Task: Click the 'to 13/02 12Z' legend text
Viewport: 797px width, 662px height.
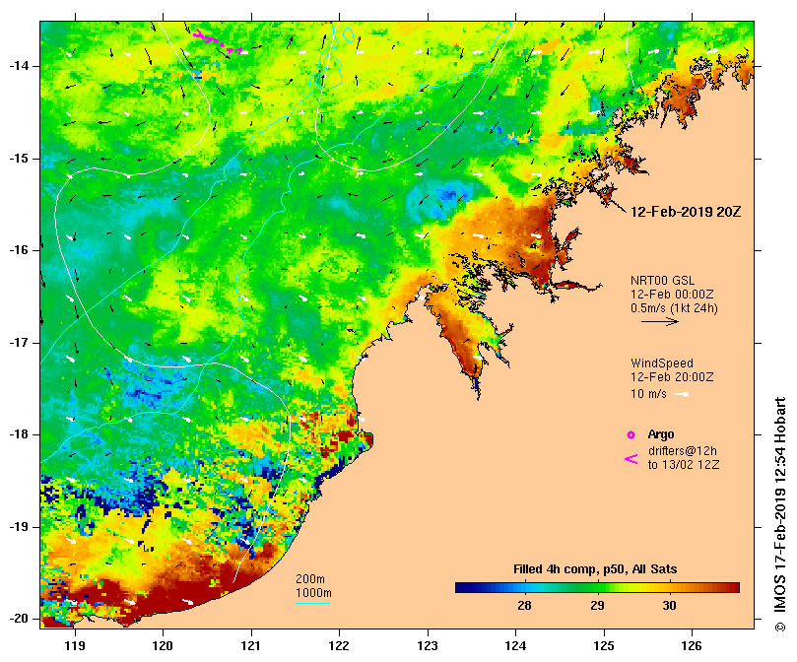Action: coord(683,465)
